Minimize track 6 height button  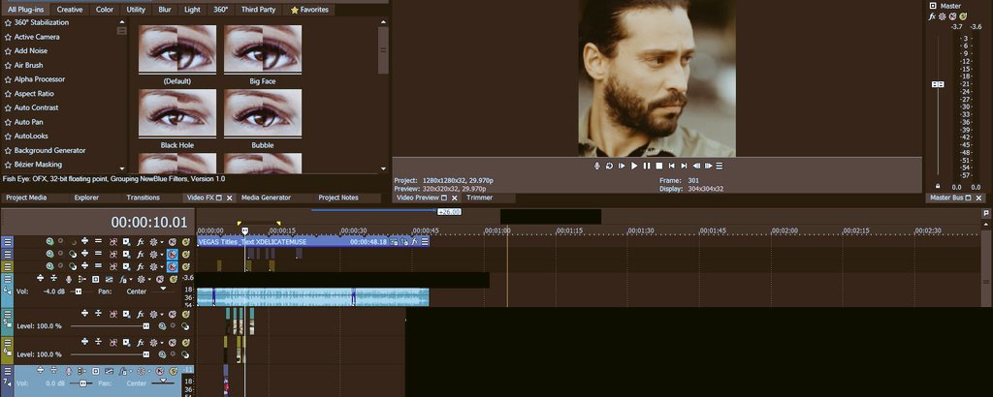pyautogui.click(x=98, y=342)
